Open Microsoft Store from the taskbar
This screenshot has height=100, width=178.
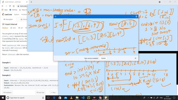click(x=60, y=97)
